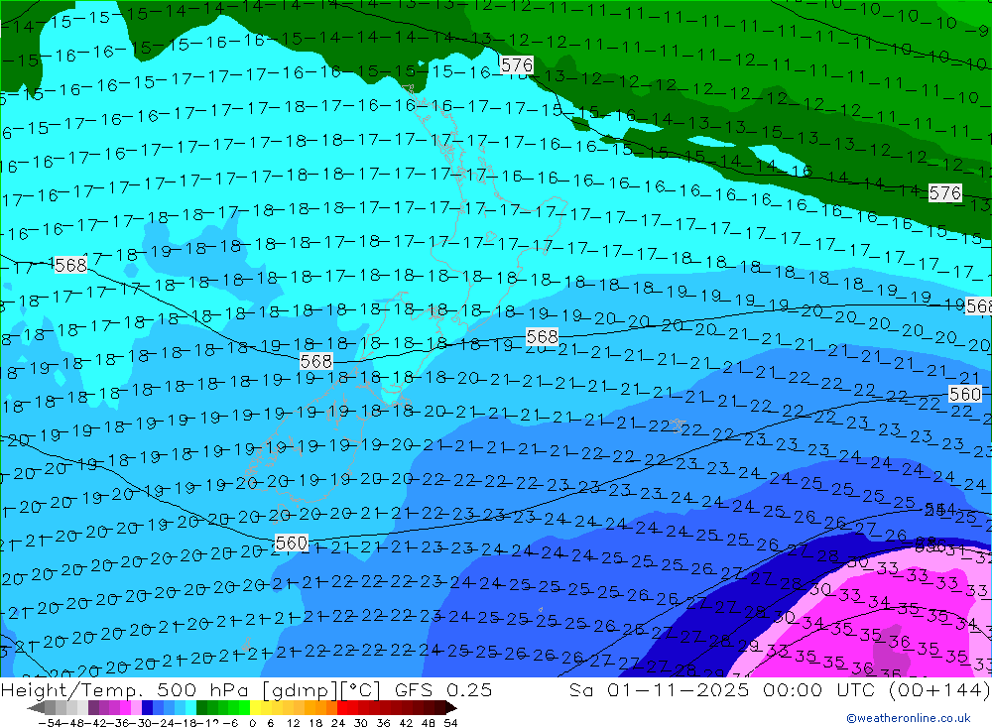Click the '24' legend tick label

[x=338, y=723]
